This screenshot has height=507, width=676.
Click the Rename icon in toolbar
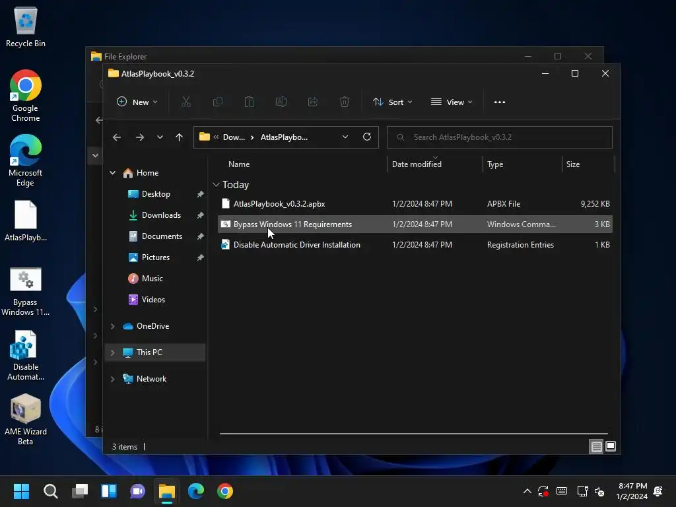pos(281,102)
